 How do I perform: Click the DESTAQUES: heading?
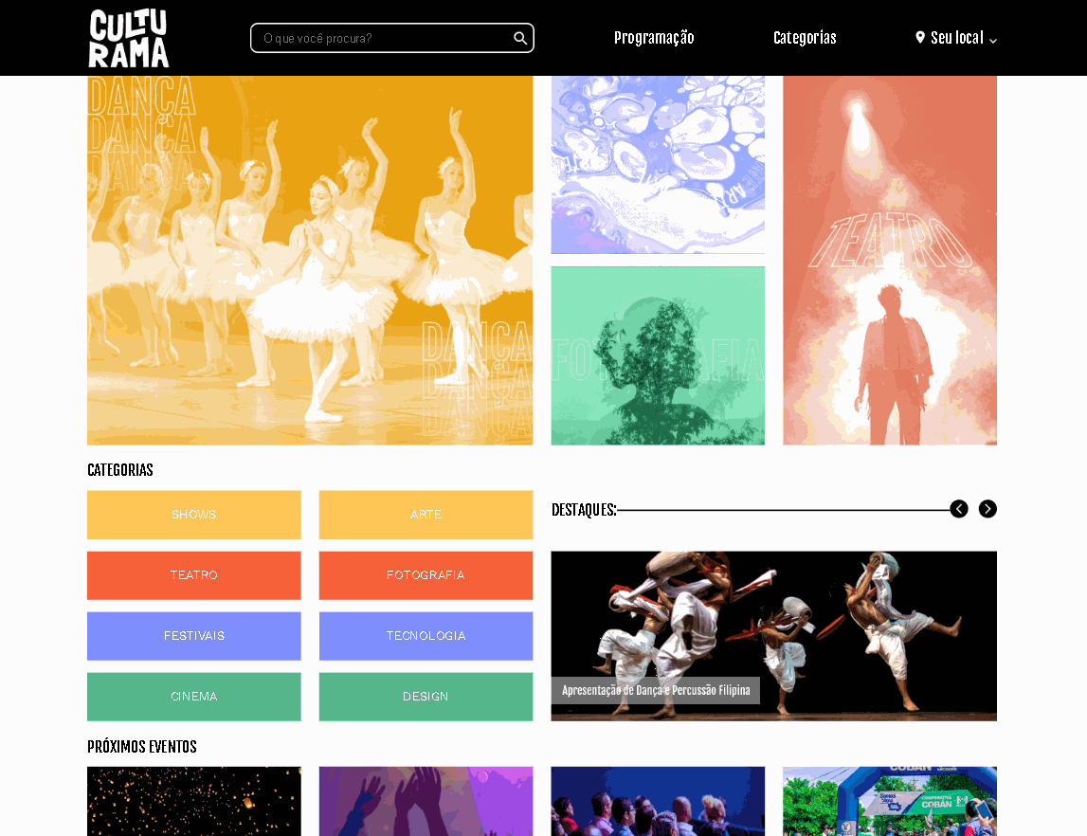(x=584, y=510)
